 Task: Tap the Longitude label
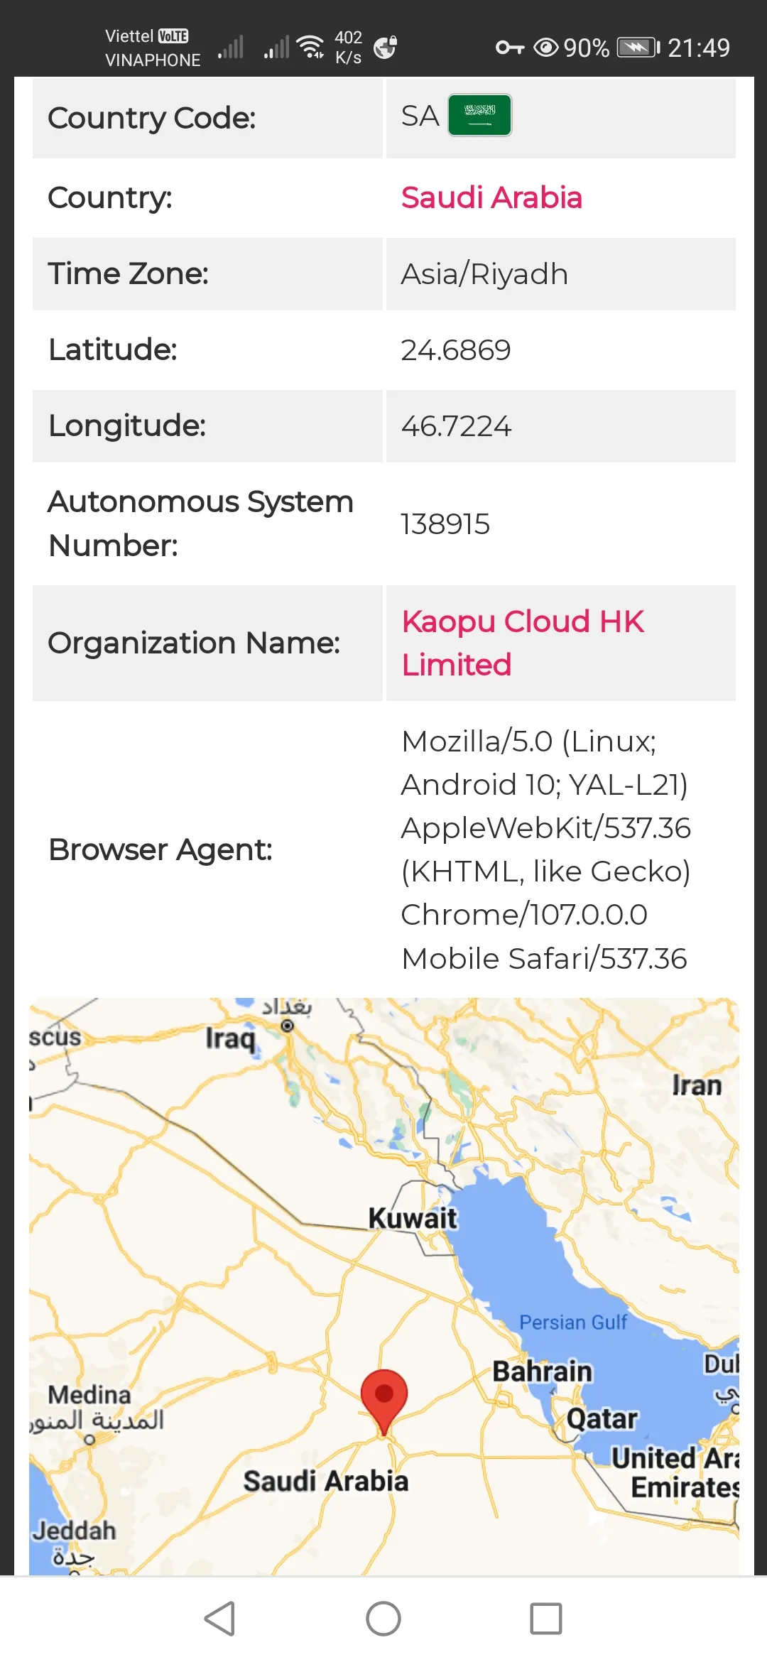pos(126,425)
